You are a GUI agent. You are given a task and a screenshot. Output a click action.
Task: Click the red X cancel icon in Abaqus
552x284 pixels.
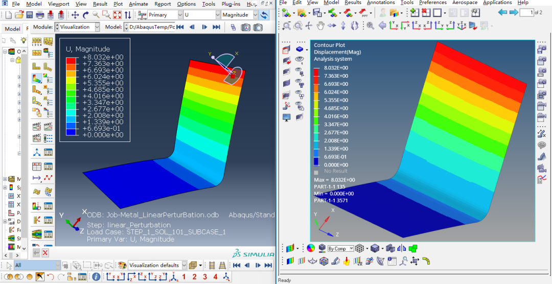45,252
